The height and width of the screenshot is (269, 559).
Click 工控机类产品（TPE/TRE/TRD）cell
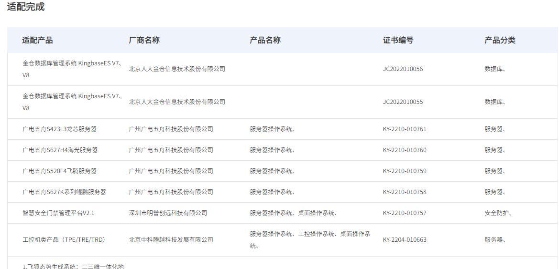click(64, 240)
